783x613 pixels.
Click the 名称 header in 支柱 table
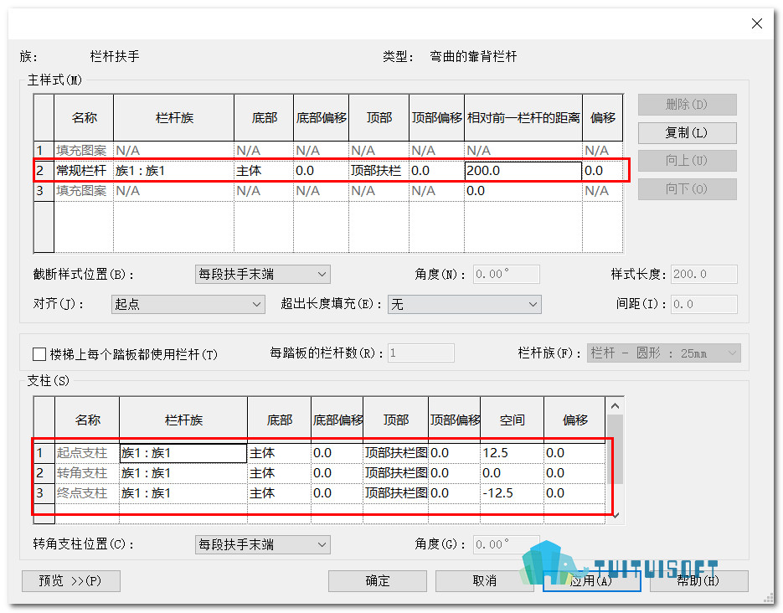pos(86,420)
